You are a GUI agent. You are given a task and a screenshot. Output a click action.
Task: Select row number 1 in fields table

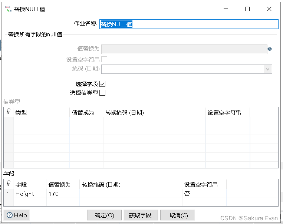[8, 194]
